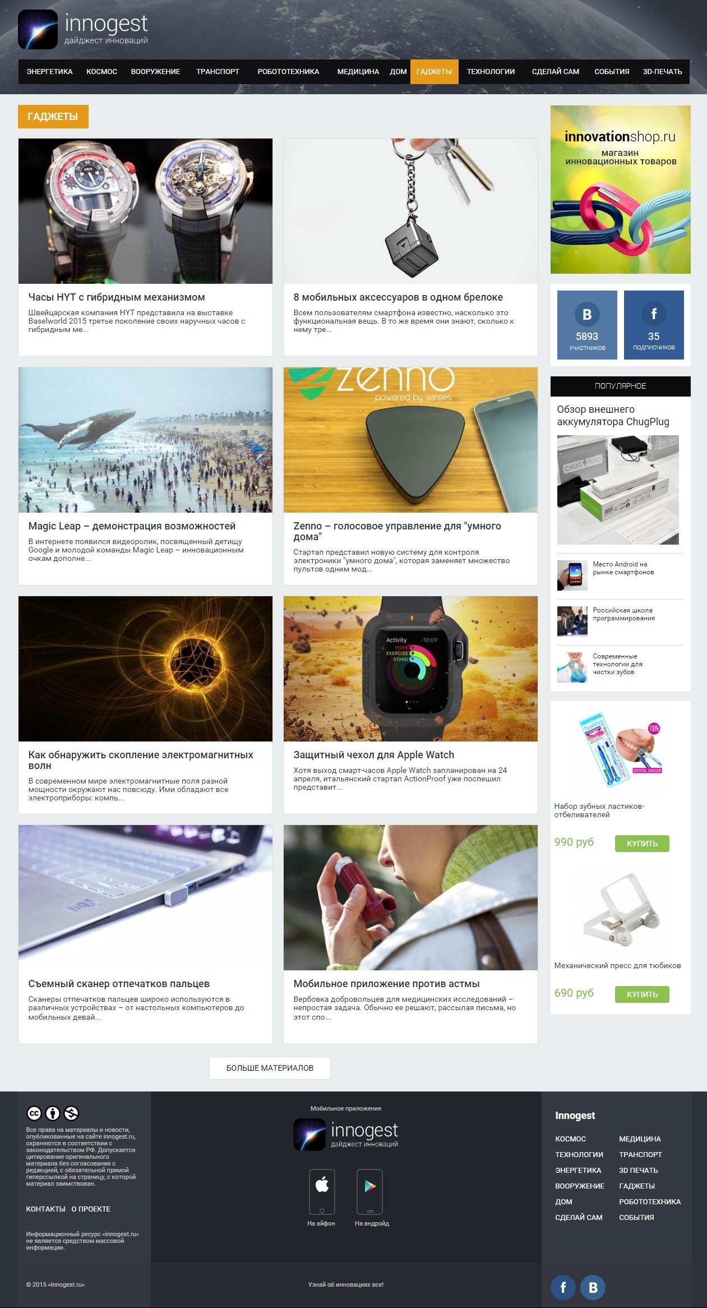The width and height of the screenshot is (707, 1308).
Task: Buy the tooth eraser set for 990 руб
Action: coord(642,843)
